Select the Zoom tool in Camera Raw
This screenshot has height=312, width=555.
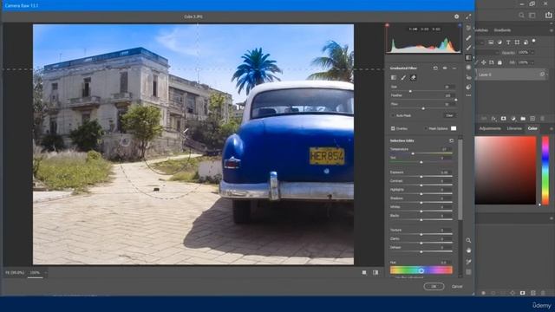click(468, 240)
